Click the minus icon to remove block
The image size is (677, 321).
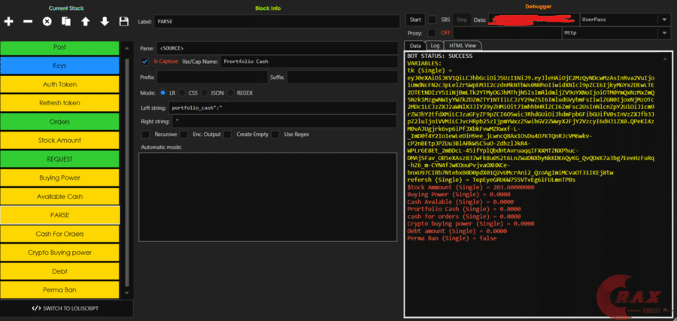28,22
